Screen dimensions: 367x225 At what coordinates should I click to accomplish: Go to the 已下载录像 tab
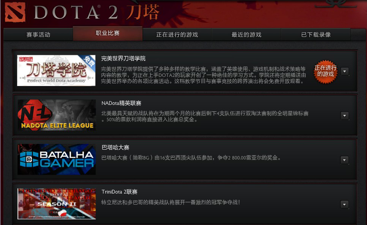316,34
